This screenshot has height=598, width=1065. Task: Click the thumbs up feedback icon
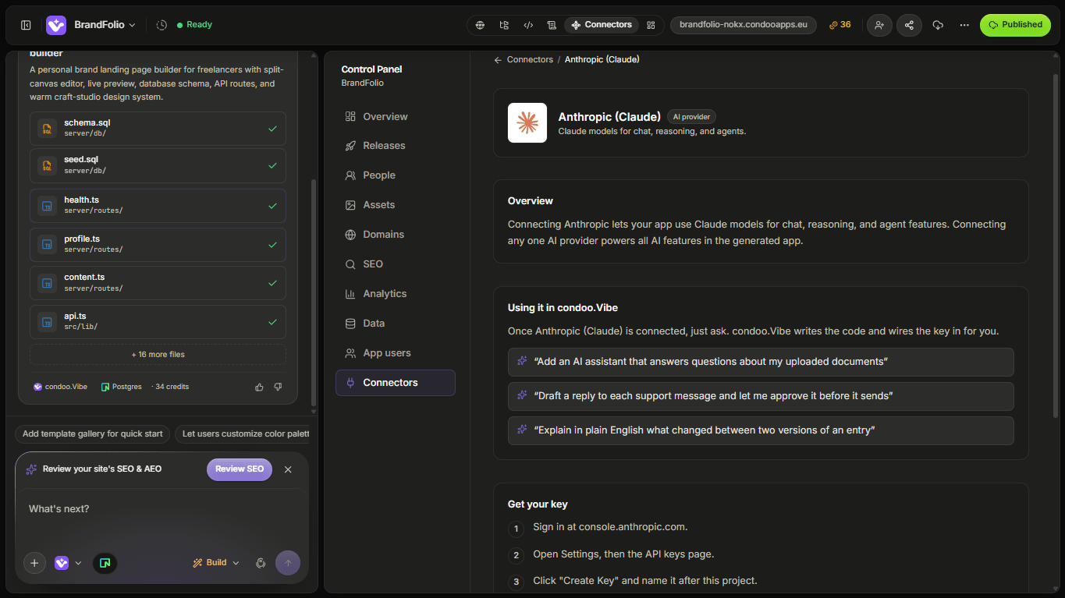tap(259, 387)
